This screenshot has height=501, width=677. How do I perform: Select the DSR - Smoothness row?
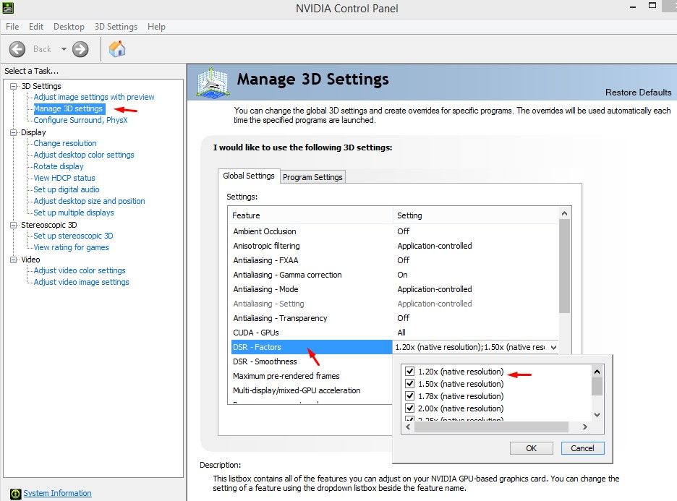click(x=312, y=361)
